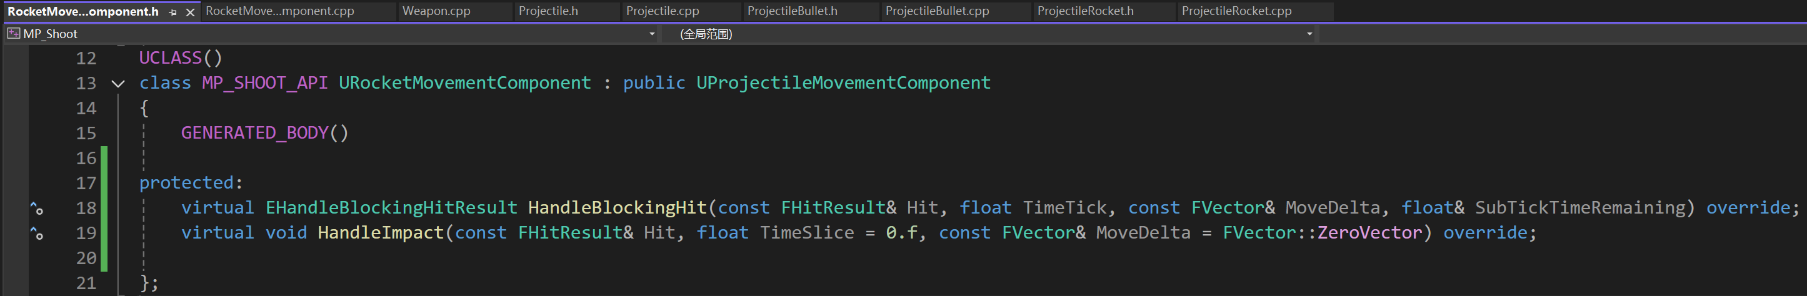Image resolution: width=1807 pixels, height=296 pixels.
Task: Click line number 15 in the gutter
Action: [x=86, y=133]
